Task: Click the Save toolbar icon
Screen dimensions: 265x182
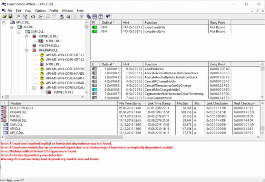Action: [10, 17]
